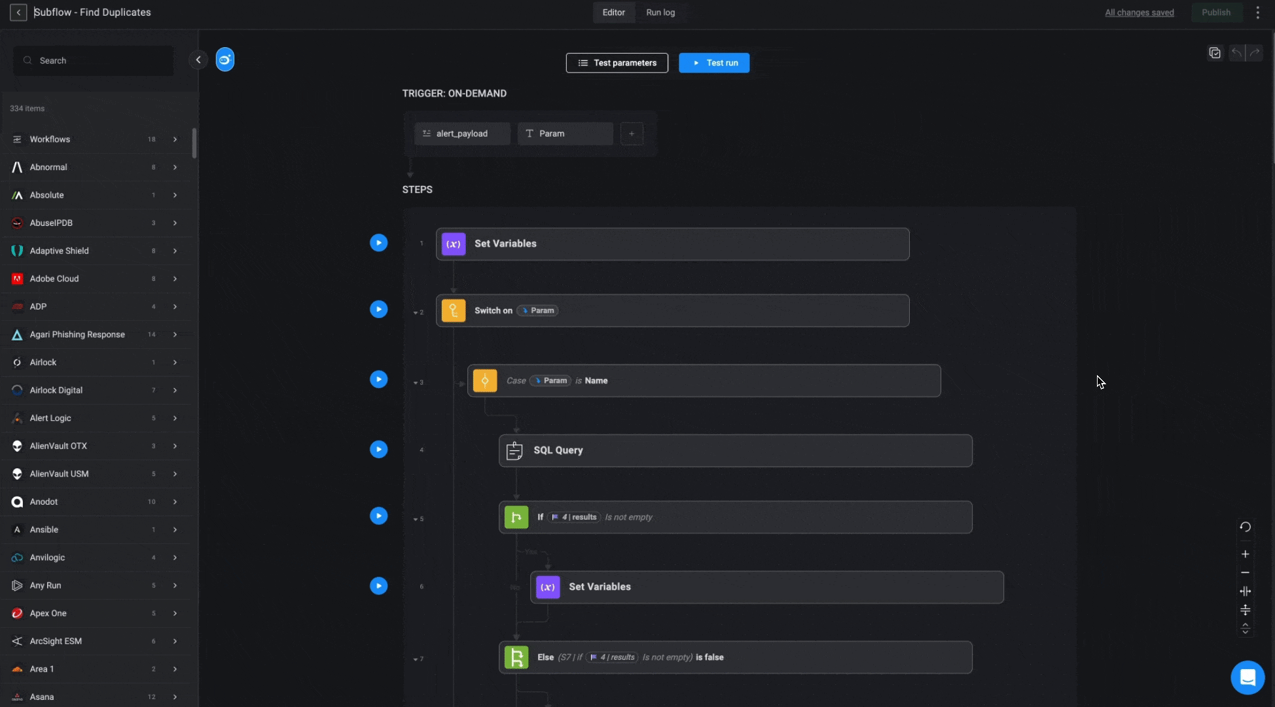Switch to the Run log tab
Screen dimensions: 1275x707
pyautogui.click(x=660, y=12)
